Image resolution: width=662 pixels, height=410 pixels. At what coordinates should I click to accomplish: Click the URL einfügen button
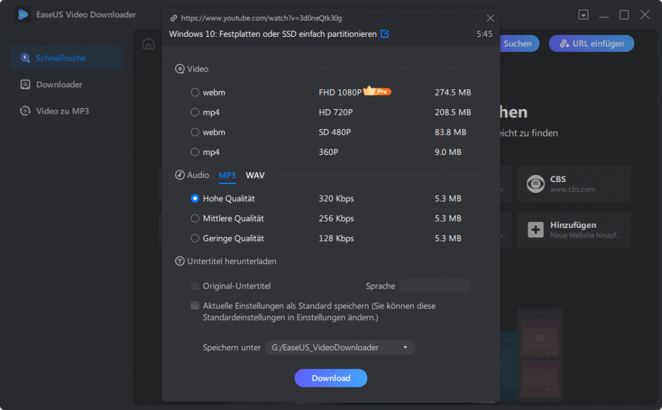click(591, 43)
